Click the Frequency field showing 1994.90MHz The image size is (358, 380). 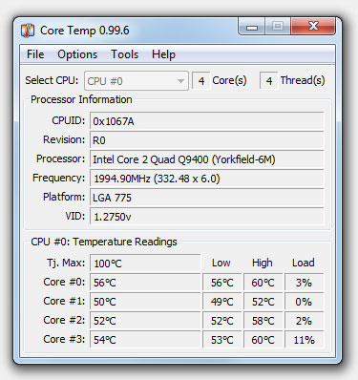click(x=207, y=179)
